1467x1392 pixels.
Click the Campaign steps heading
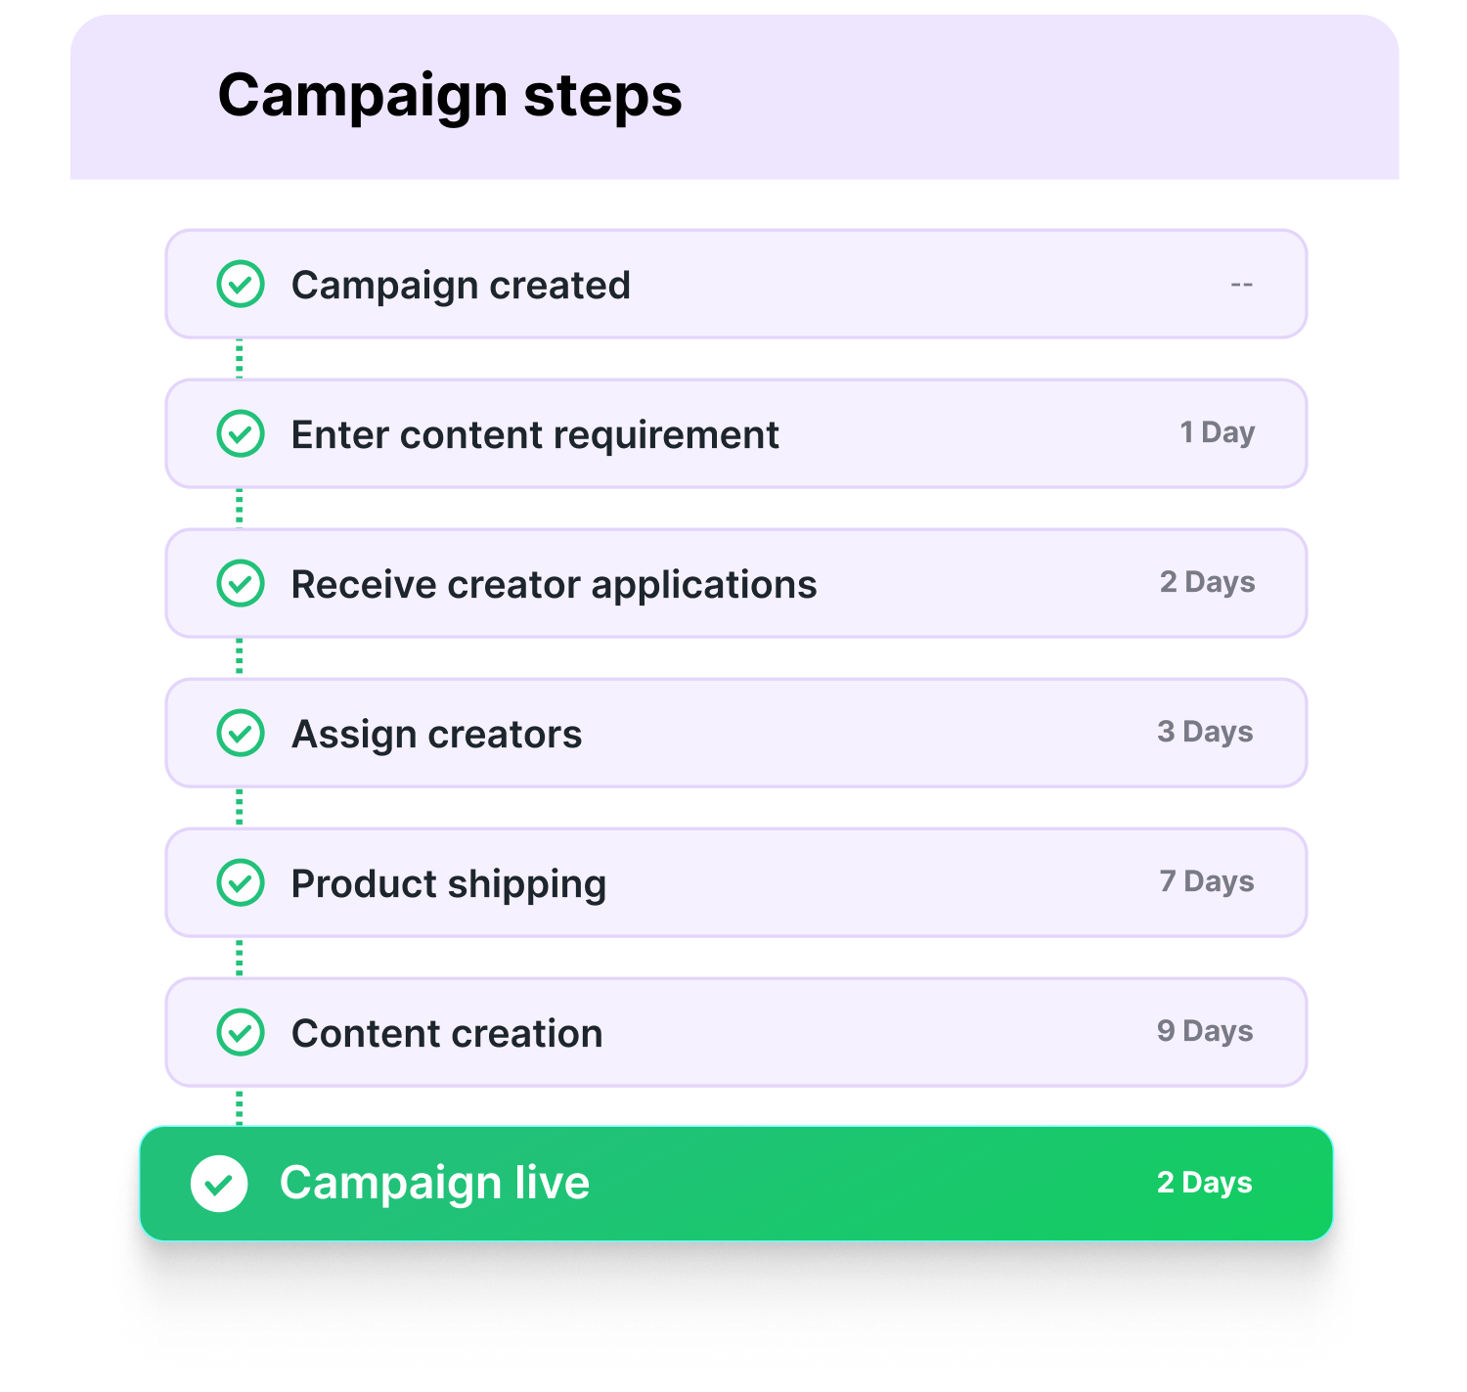[450, 96]
